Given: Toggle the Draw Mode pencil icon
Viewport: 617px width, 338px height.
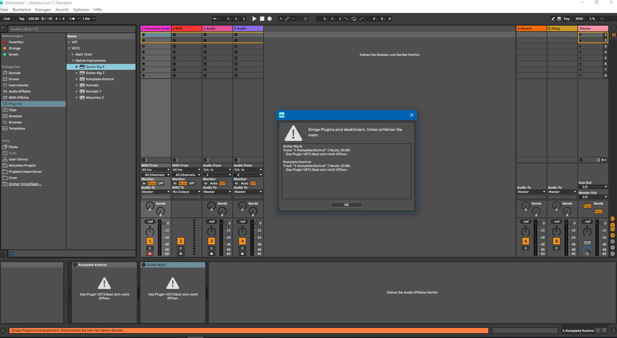Looking at the screenshot, I should tap(553, 19).
